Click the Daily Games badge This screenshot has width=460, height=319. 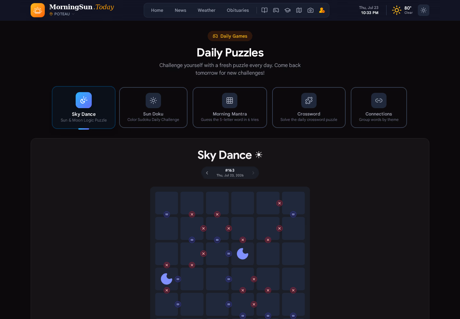tap(230, 36)
